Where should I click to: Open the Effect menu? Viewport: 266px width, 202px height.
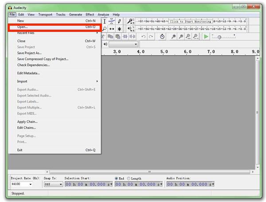90,15
